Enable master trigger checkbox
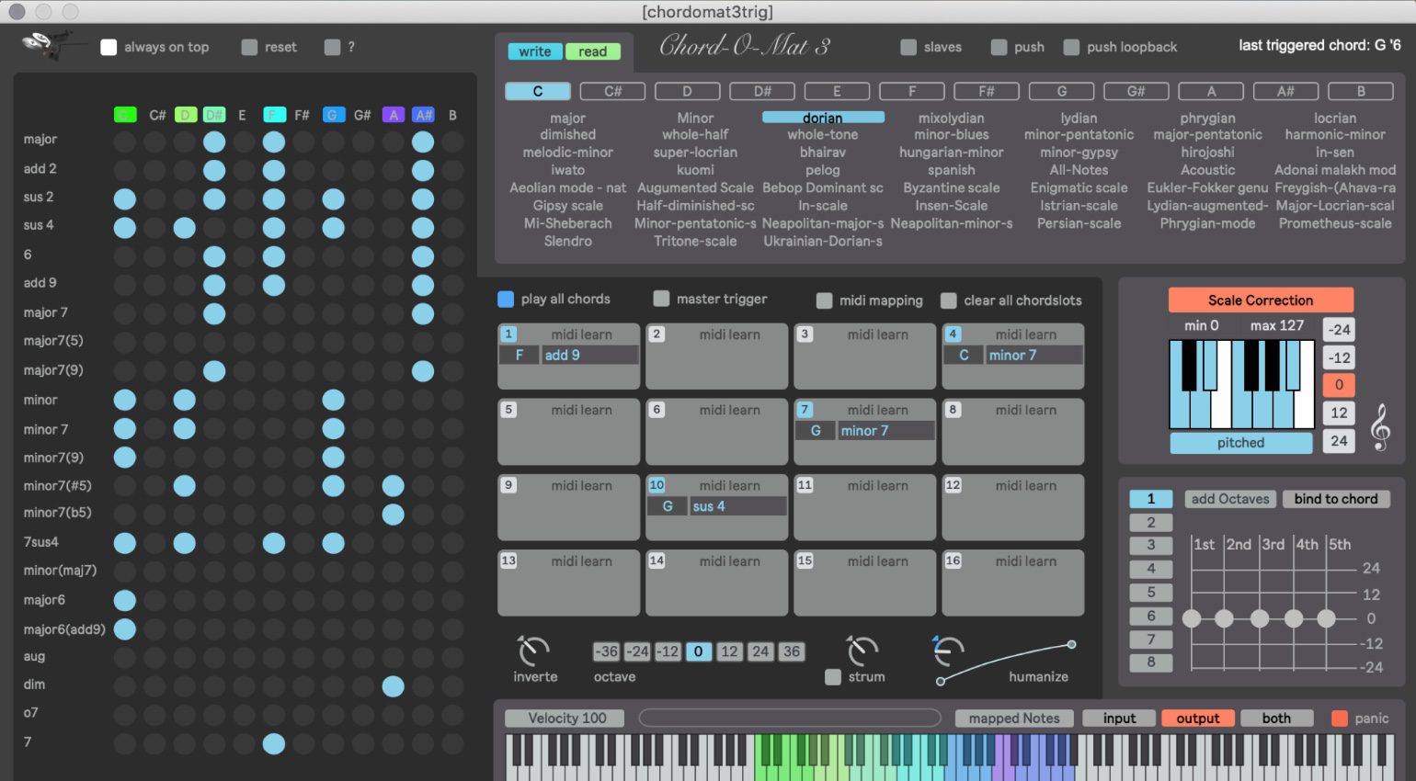The height and width of the screenshot is (781, 1416). (x=661, y=299)
